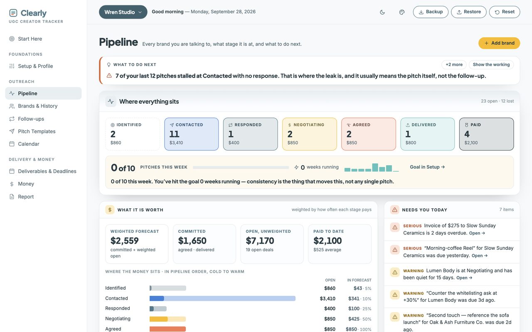Click the Responded row $400 open value
The width and height of the screenshot is (532, 332).
click(330, 309)
